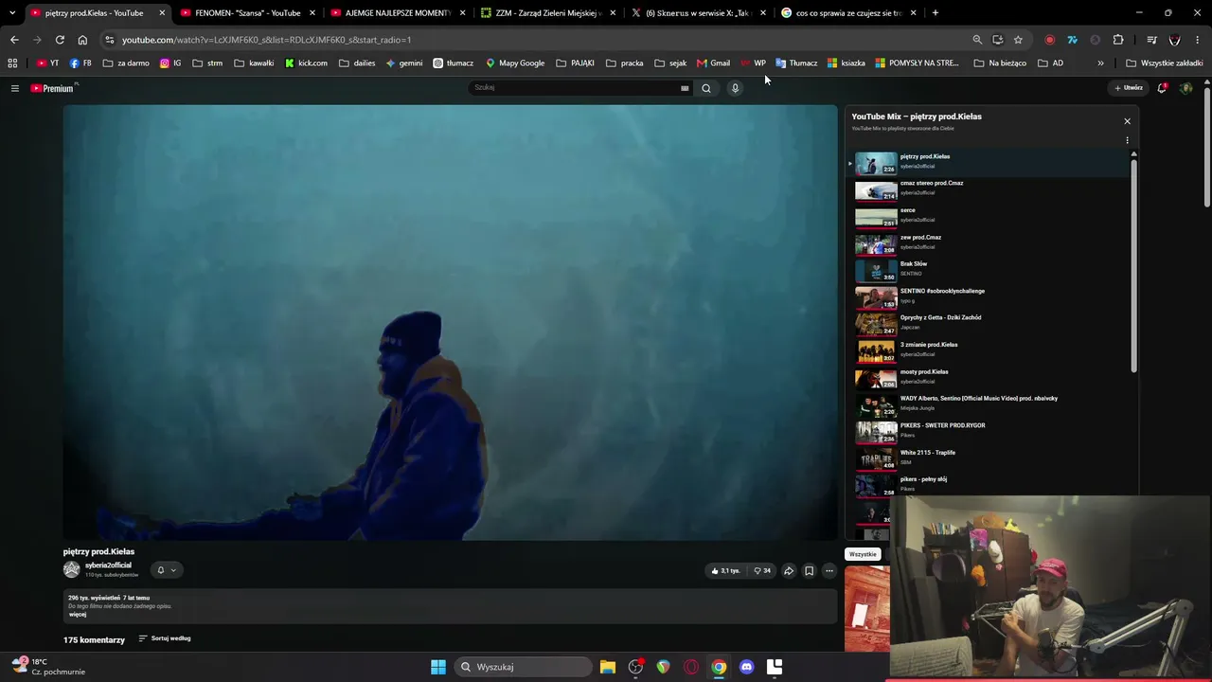Click the video player to pause
Image resolution: width=1212 pixels, height=682 pixels.
(451, 323)
